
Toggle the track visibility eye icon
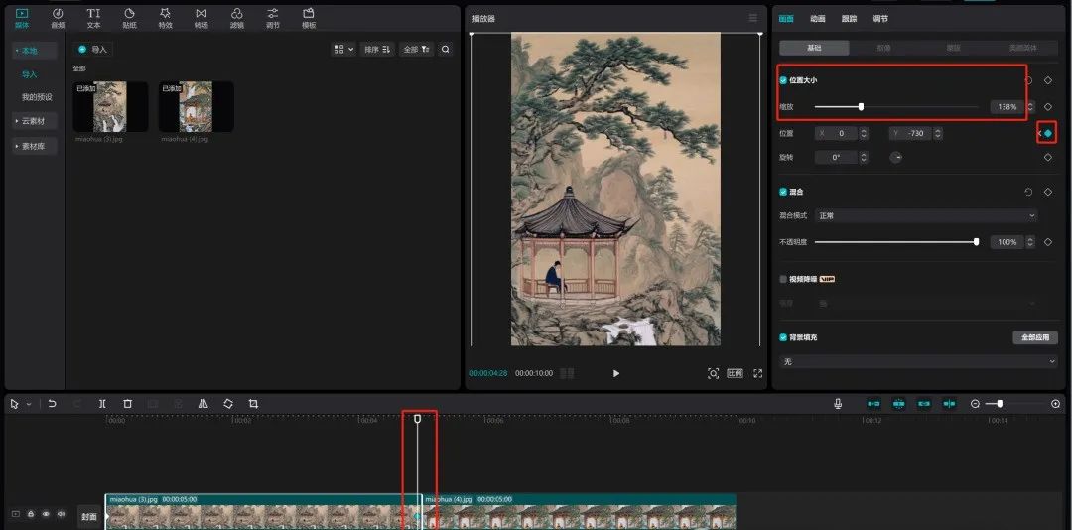click(x=46, y=514)
